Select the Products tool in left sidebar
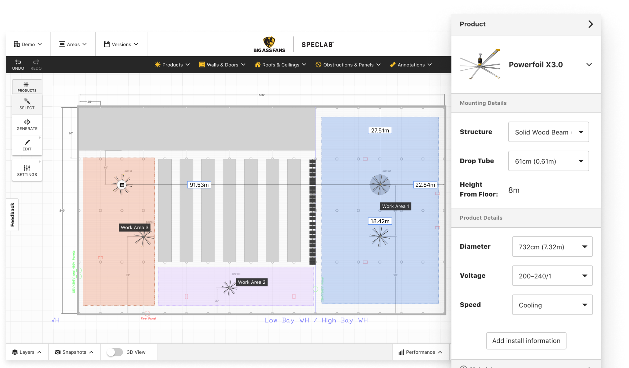This screenshot has width=629, height=368. click(x=27, y=87)
